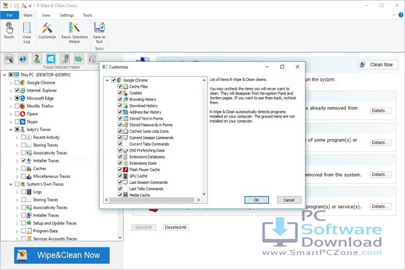
Task: Click the Logs icon under System's Own Traces
Action: (x=29, y=192)
